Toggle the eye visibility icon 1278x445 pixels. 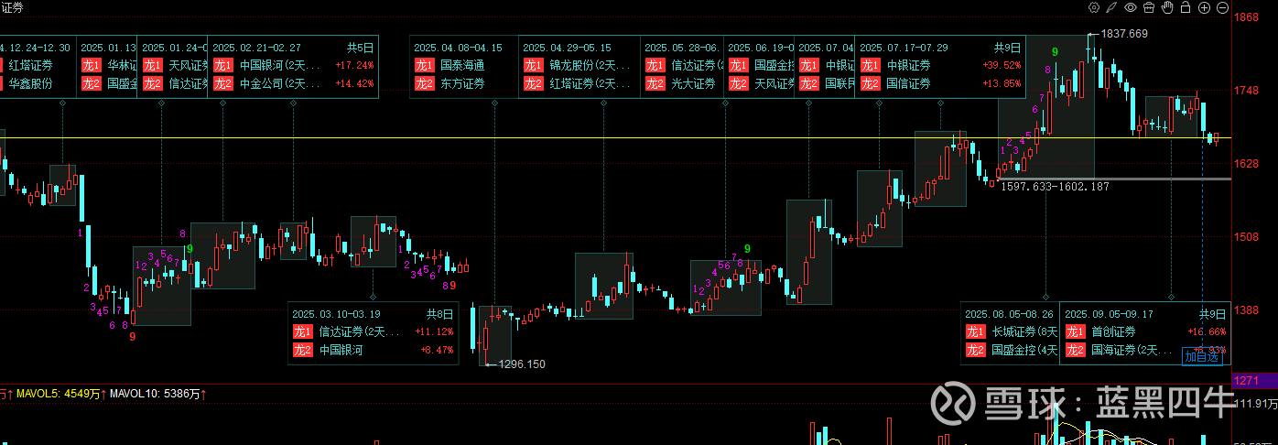tap(1131, 7)
